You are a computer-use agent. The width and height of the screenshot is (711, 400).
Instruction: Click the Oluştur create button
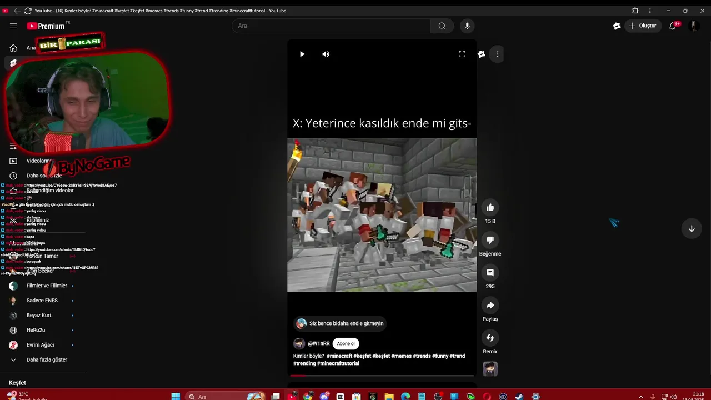click(643, 26)
